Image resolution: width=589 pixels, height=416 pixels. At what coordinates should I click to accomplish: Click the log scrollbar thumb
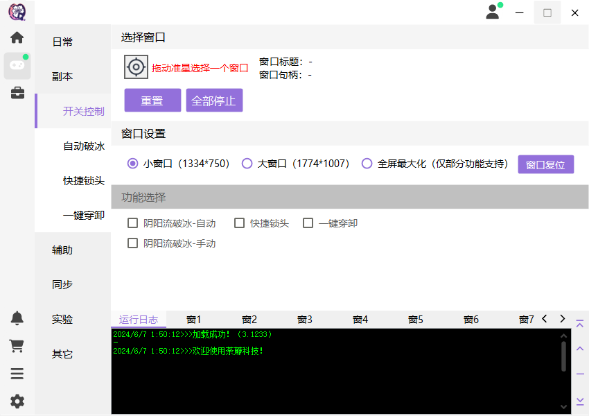pyautogui.click(x=563, y=356)
